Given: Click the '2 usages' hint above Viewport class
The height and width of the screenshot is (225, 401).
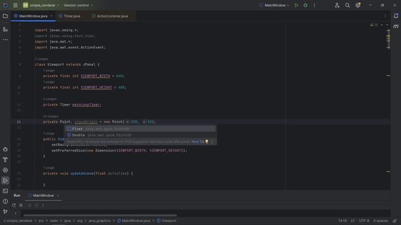Looking at the screenshot, I should pos(41,59).
